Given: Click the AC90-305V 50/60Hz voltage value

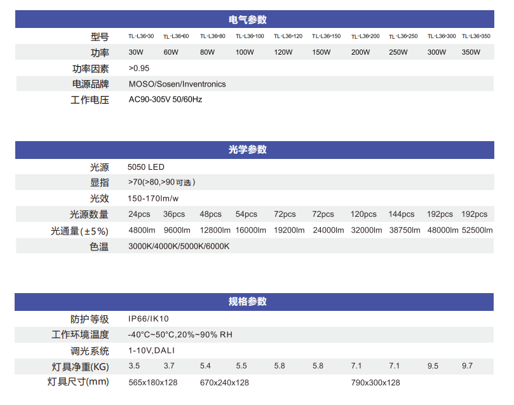Looking at the screenshot, I should point(165,100).
